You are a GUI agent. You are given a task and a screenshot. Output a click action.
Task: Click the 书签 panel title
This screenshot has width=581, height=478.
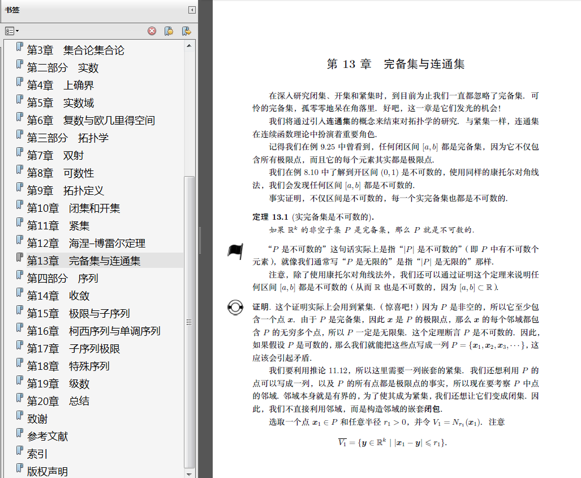point(12,10)
